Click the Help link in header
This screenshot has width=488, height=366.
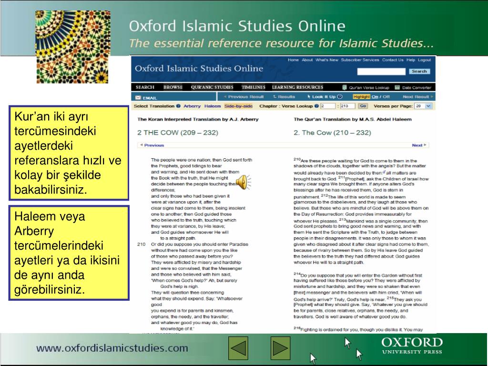point(411,60)
